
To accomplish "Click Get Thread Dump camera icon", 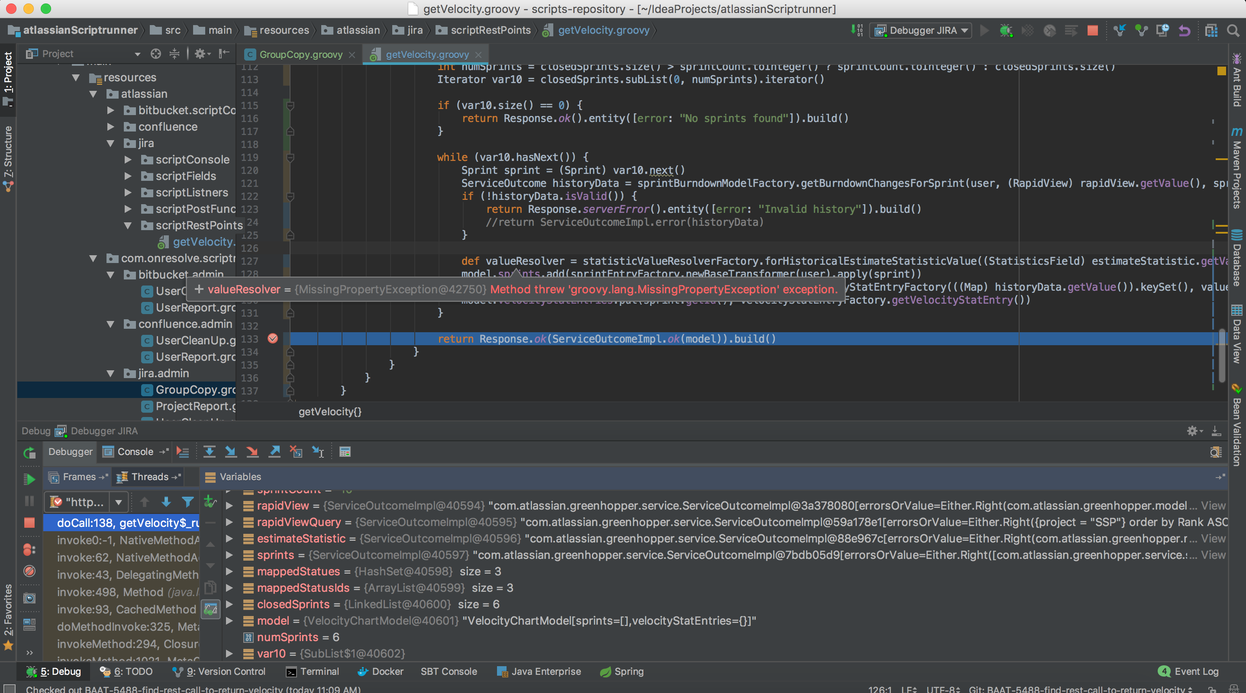I will (29, 598).
